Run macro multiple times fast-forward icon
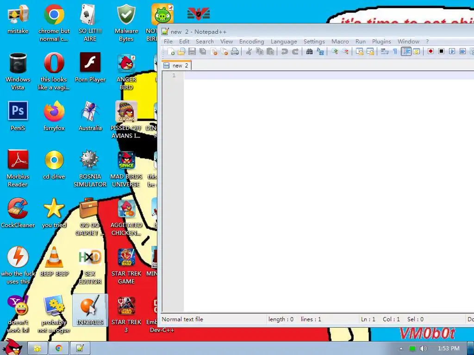Screen dimensions: 474x355 462,51
